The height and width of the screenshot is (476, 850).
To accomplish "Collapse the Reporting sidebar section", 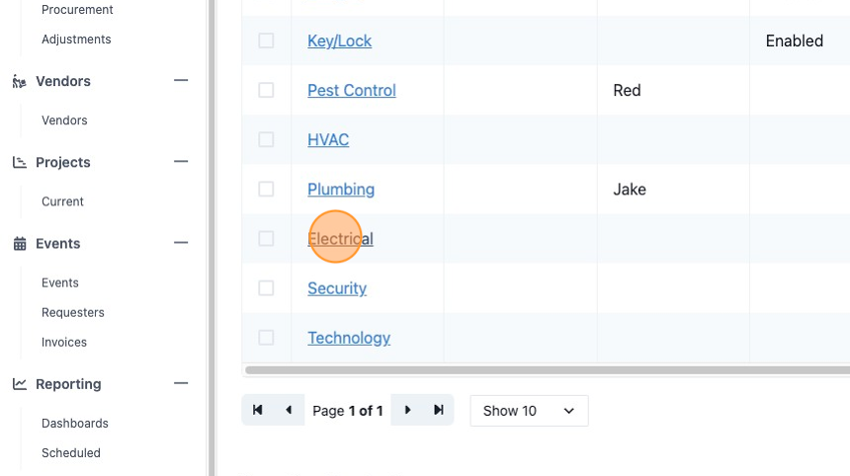I will (181, 383).
